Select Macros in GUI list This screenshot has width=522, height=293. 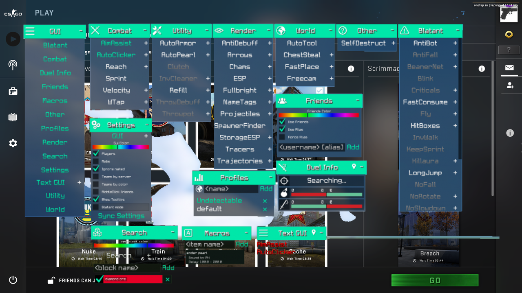(x=55, y=101)
